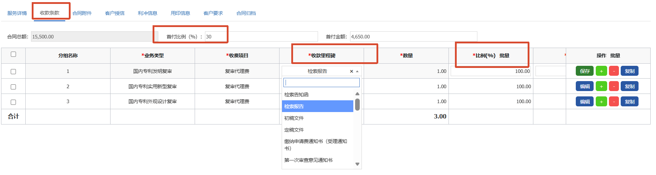Click the quantity total 3.00
The height and width of the screenshot is (175, 656).
(x=440, y=117)
